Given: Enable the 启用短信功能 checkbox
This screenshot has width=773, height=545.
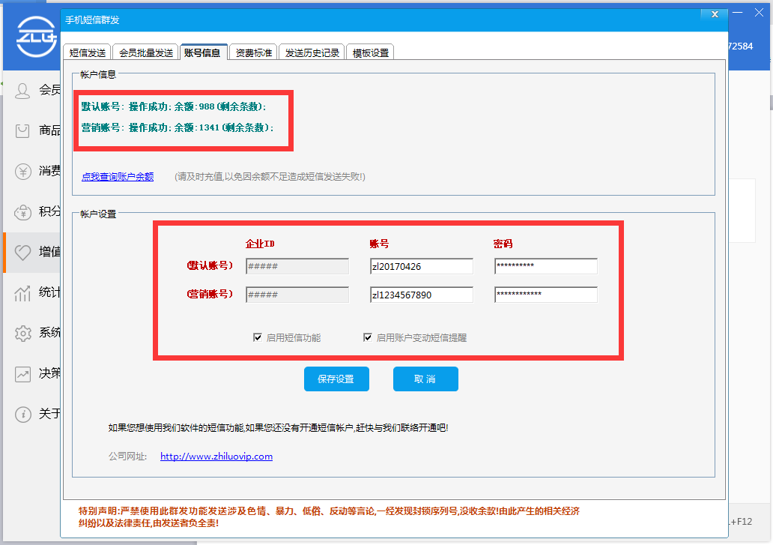Looking at the screenshot, I should 258,337.
